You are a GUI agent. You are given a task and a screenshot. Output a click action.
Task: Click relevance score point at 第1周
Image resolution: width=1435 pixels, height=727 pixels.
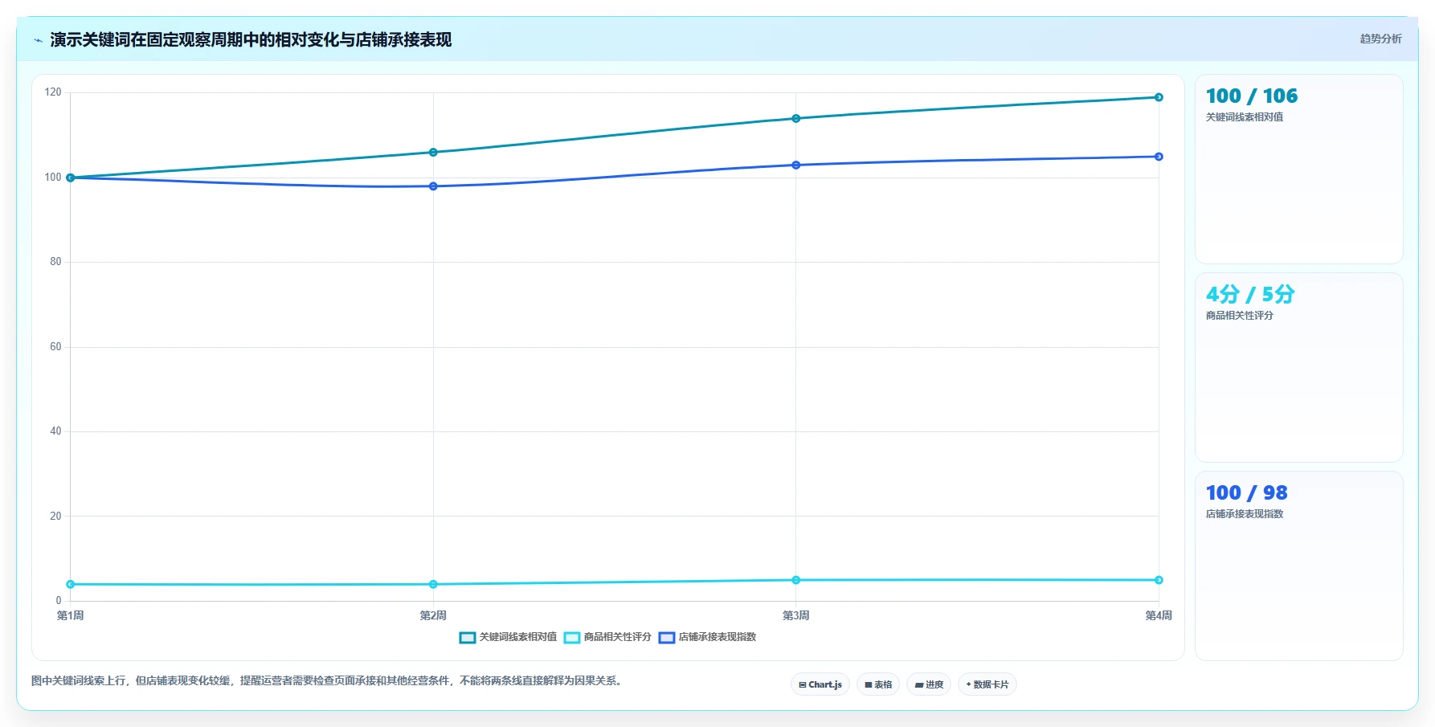[x=71, y=584]
